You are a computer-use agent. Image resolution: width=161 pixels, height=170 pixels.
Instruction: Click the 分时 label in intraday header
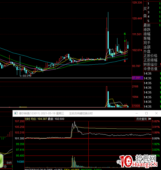(x=27, y=119)
